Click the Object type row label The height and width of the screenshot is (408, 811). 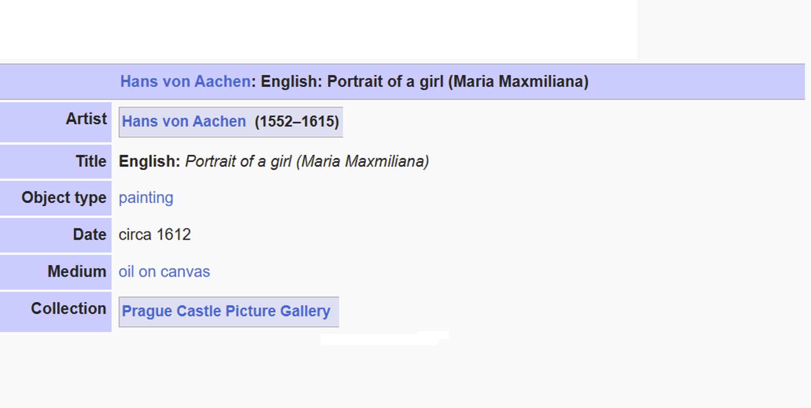point(64,198)
